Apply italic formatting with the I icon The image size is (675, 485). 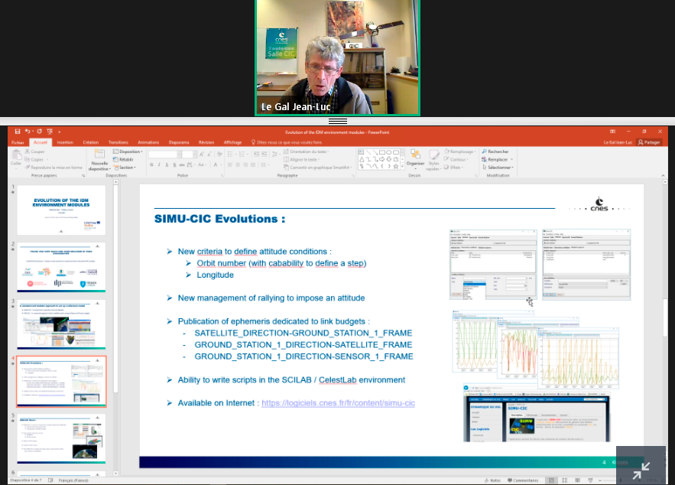tap(158, 164)
